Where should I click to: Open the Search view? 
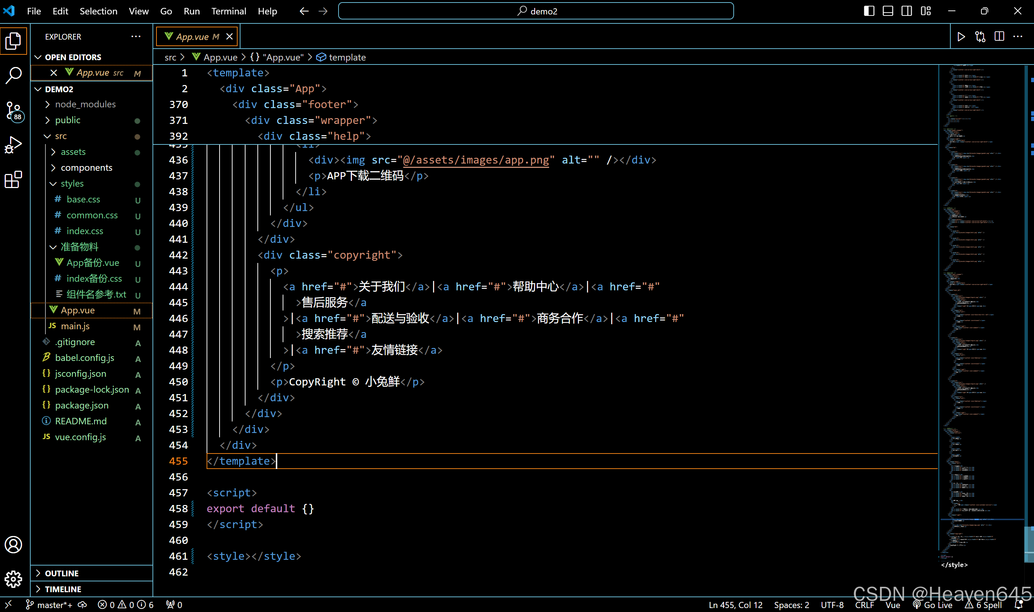click(14, 76)
